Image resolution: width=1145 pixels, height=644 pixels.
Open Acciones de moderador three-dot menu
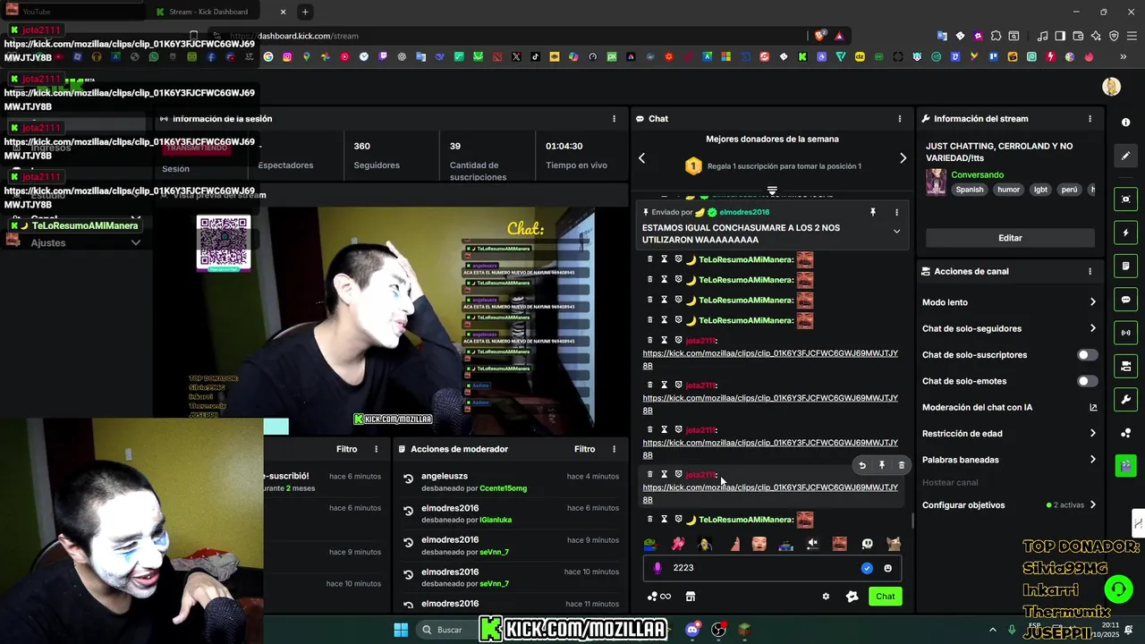[x=614, y=449]
